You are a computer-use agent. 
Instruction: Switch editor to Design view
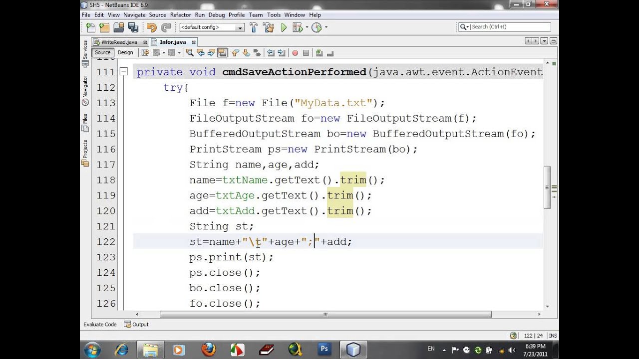125,52
